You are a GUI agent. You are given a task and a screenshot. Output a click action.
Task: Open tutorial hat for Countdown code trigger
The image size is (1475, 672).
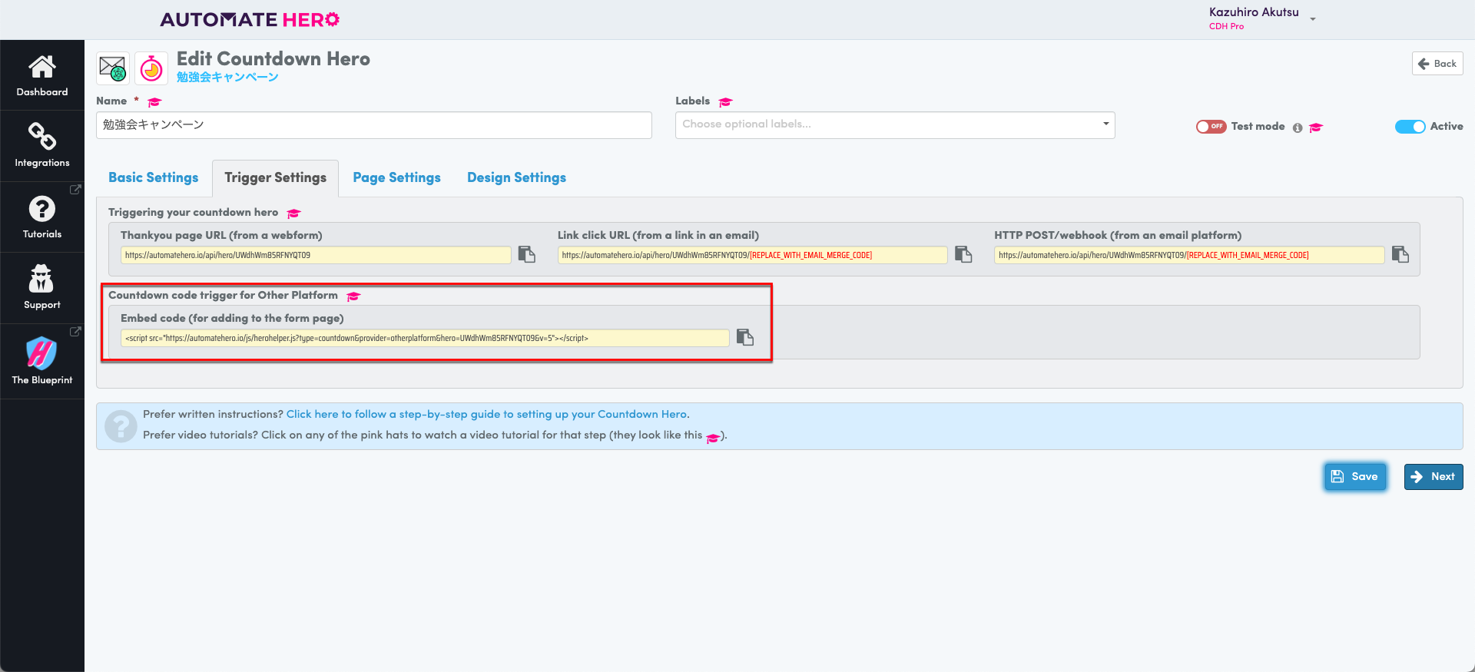(353, 296)
